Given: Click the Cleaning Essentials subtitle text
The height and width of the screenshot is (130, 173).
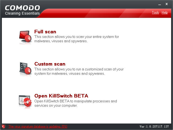Looking at the screenshot, I should pyautogui.click(x=22, y=14).
